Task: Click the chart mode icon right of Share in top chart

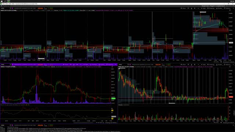Action: click(x=188, y=8)
